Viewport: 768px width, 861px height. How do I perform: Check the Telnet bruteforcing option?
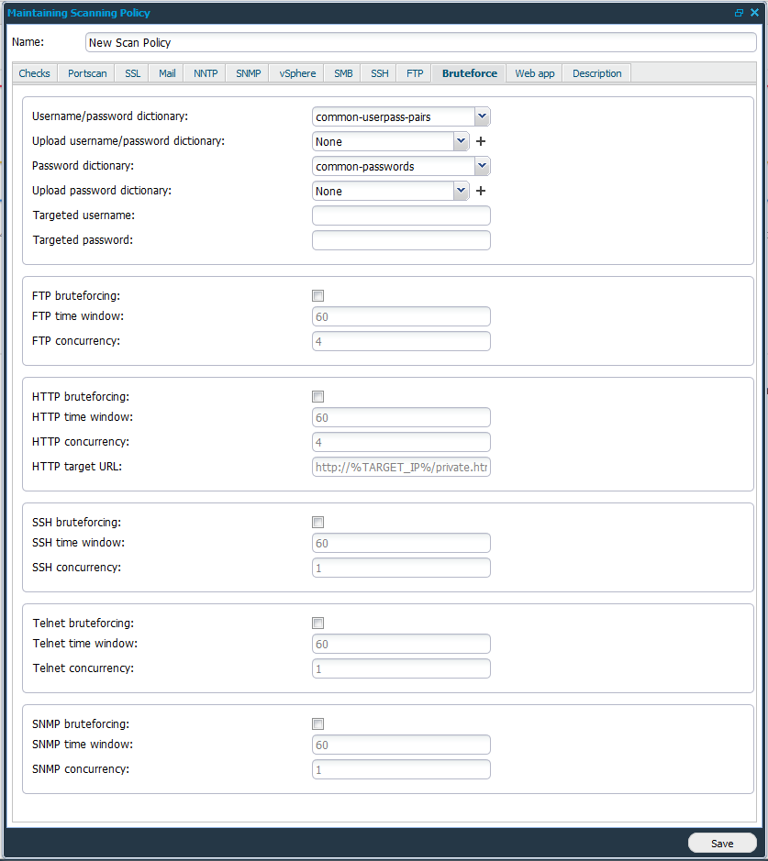pos(318,624)
